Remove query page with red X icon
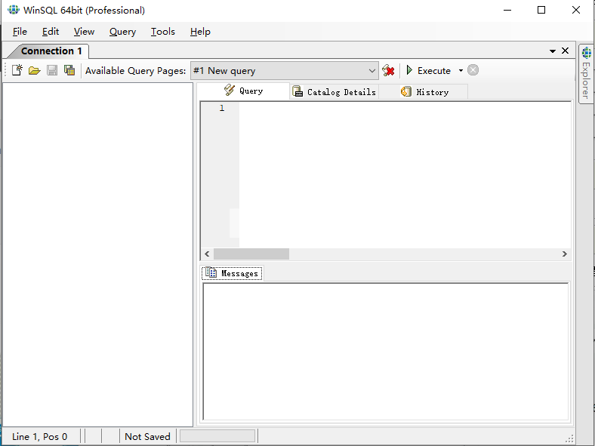 click(x=388, y=70)
